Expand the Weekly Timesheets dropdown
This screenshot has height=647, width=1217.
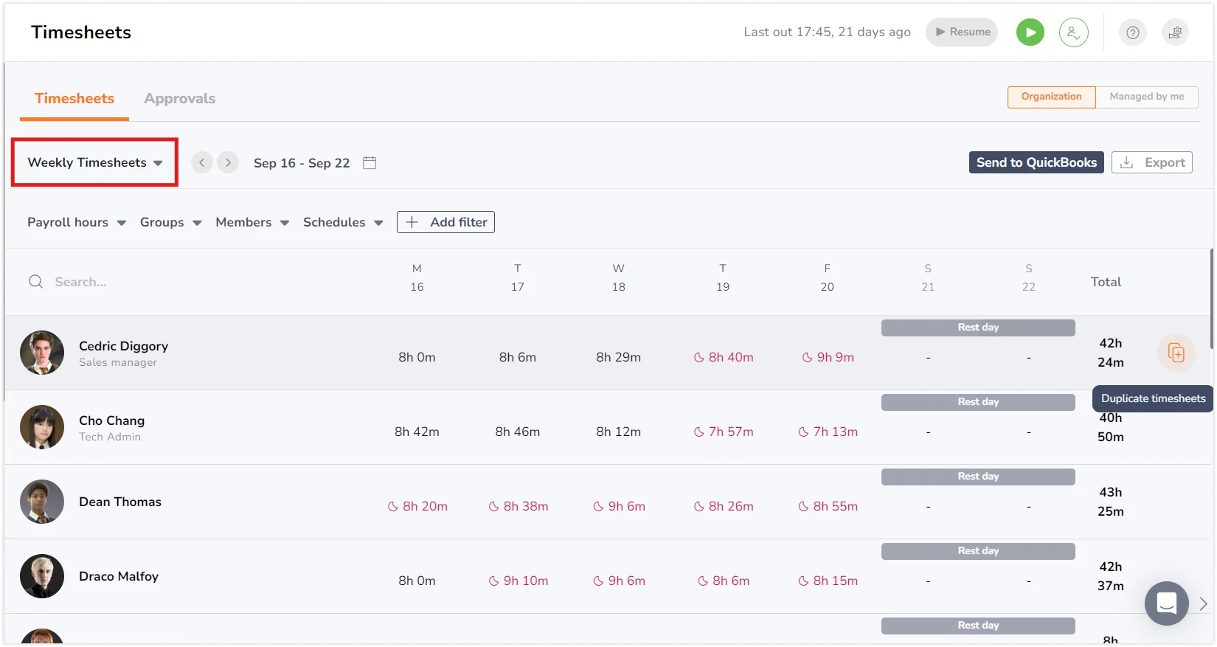[x=94, y=162]
